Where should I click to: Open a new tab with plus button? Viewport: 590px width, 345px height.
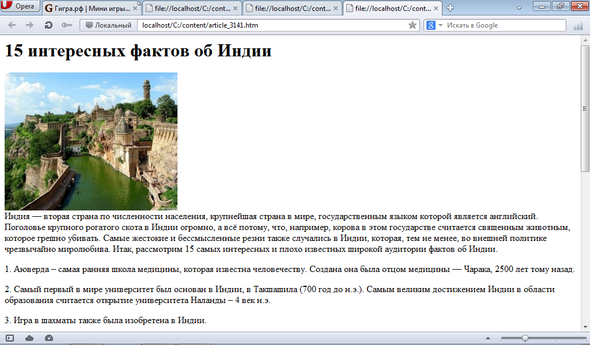point(451,8)
